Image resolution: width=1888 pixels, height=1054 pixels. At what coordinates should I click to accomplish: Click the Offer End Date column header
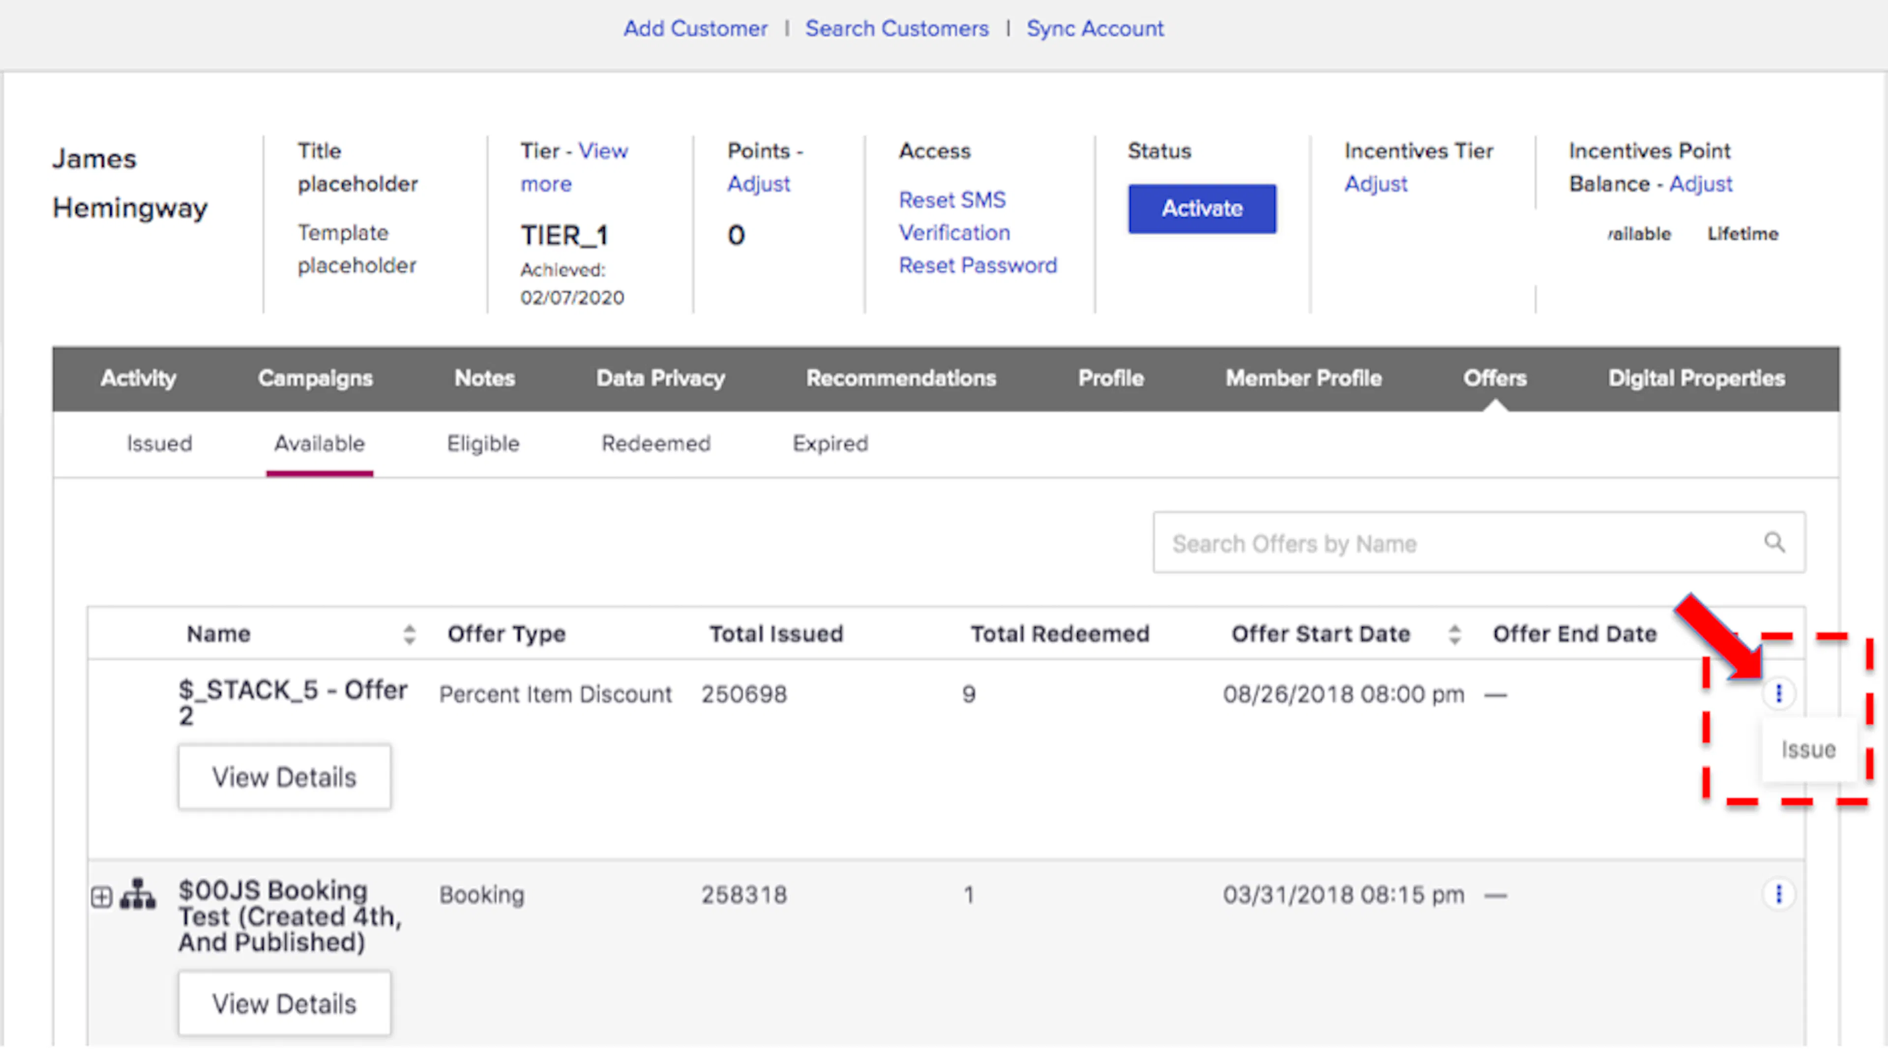tap(1574, 634)
